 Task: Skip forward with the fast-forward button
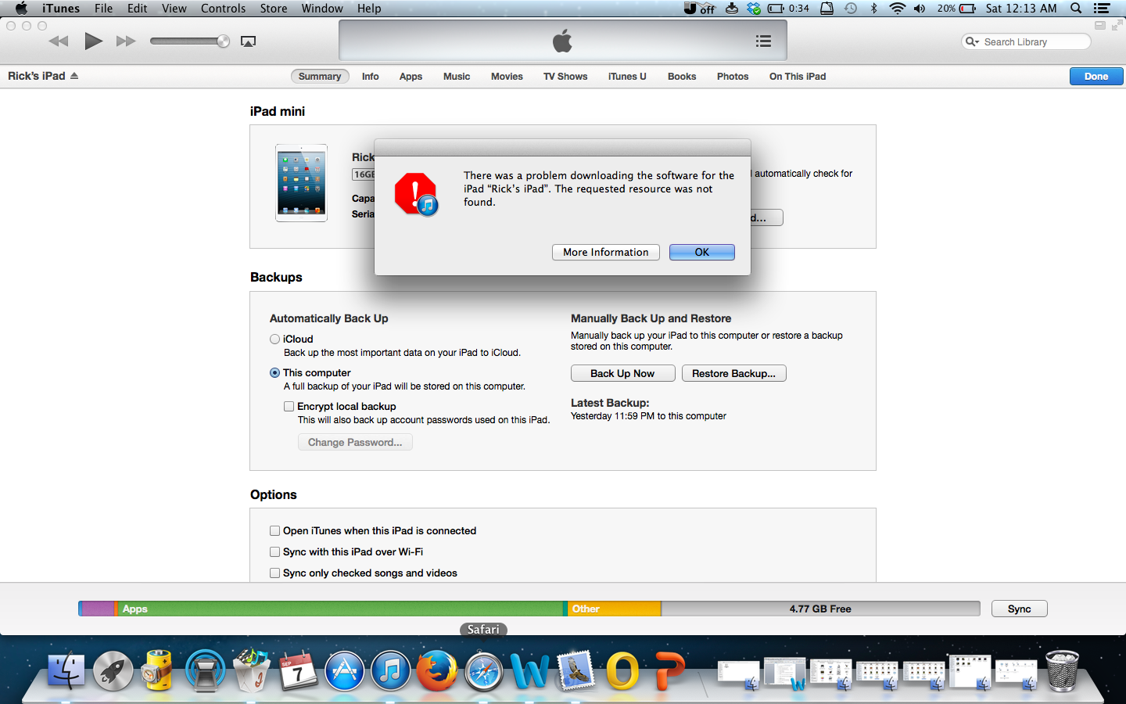click(x=126, y=41)
